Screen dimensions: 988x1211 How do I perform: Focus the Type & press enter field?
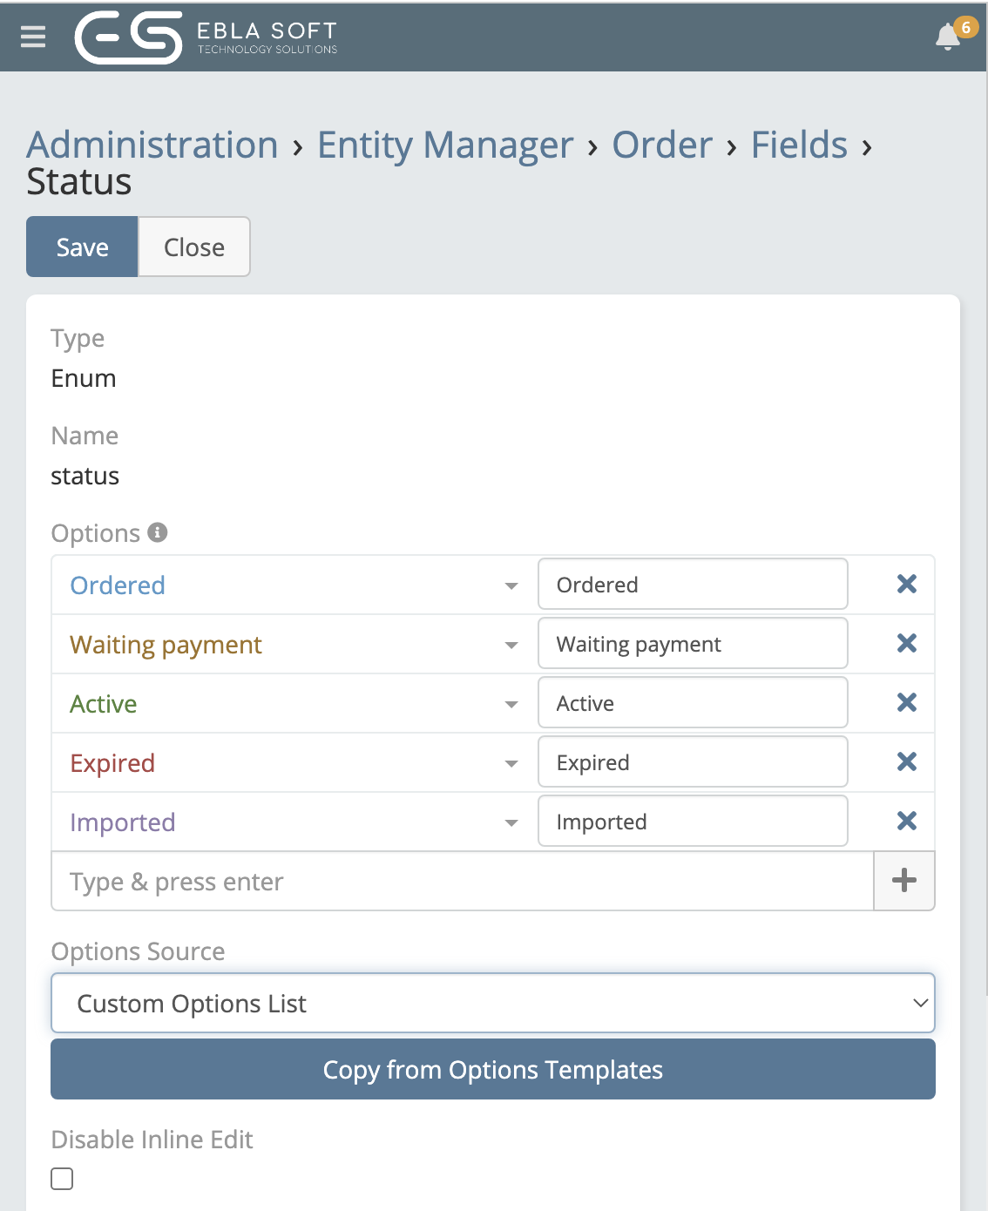[x=462, y=882]
